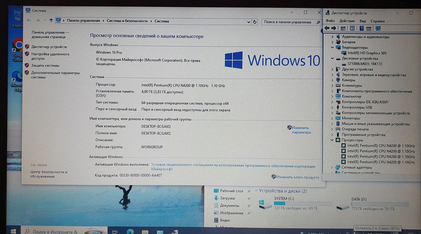
Task: Click the Изменить ключ продукта link
Action: (297, 177)
